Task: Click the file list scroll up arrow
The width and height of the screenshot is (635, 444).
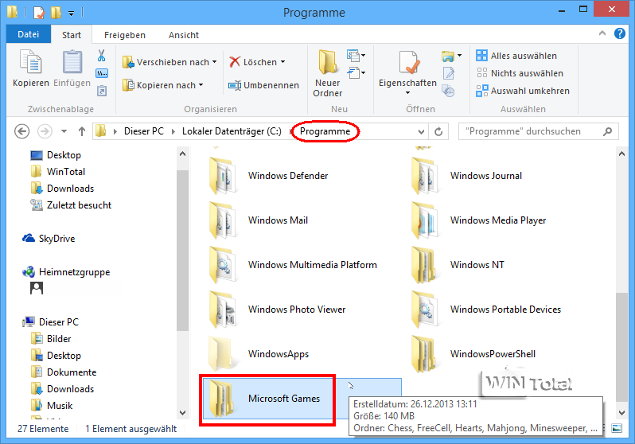Action: click(621, 154)
